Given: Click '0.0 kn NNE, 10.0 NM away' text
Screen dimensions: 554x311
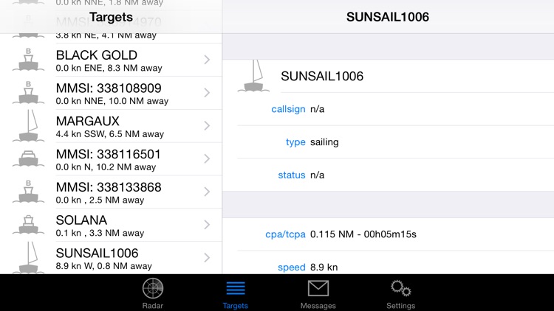Looking at the screenshot, I should (x=112, y=101).
